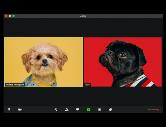The image size is (166, 127).
Task: Click the Toshi name label
Action: point(88,85)
